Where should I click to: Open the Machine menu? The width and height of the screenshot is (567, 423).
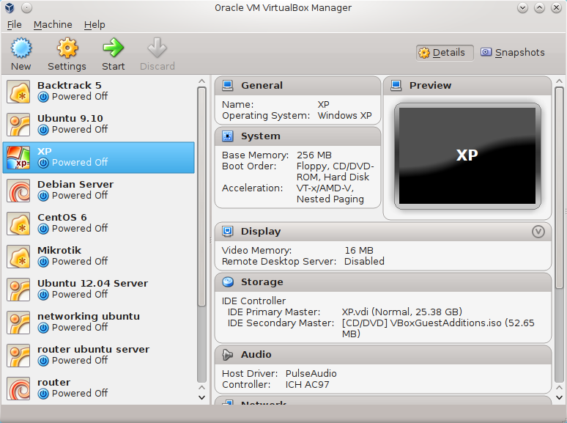coord(53,25)
